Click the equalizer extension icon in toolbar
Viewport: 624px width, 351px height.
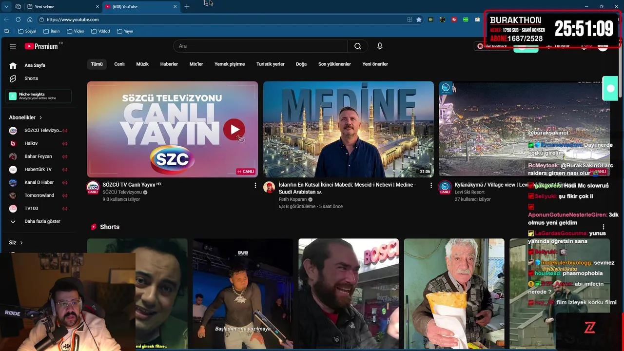coord(430,19)
